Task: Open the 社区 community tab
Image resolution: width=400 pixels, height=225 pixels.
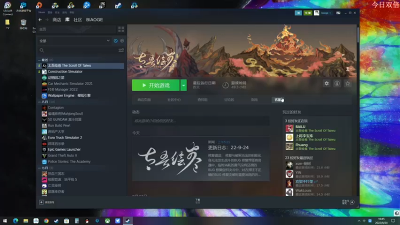Action: pyautogui.click(x=78, y=19)
